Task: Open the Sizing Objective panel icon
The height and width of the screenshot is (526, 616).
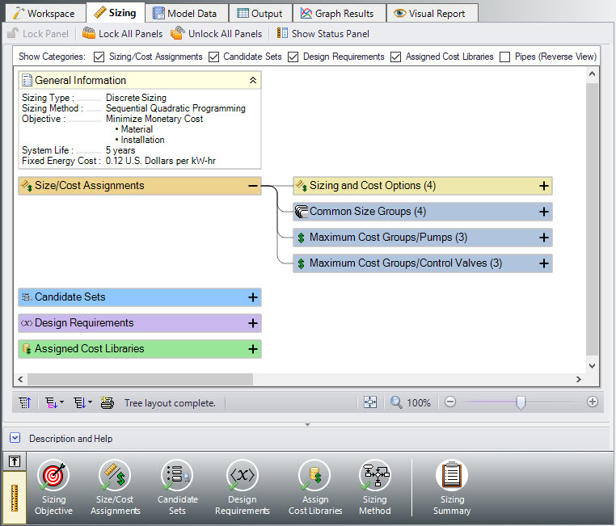Action: (x=53, y=477)
